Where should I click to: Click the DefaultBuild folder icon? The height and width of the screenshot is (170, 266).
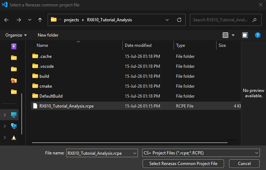(35, 96)
